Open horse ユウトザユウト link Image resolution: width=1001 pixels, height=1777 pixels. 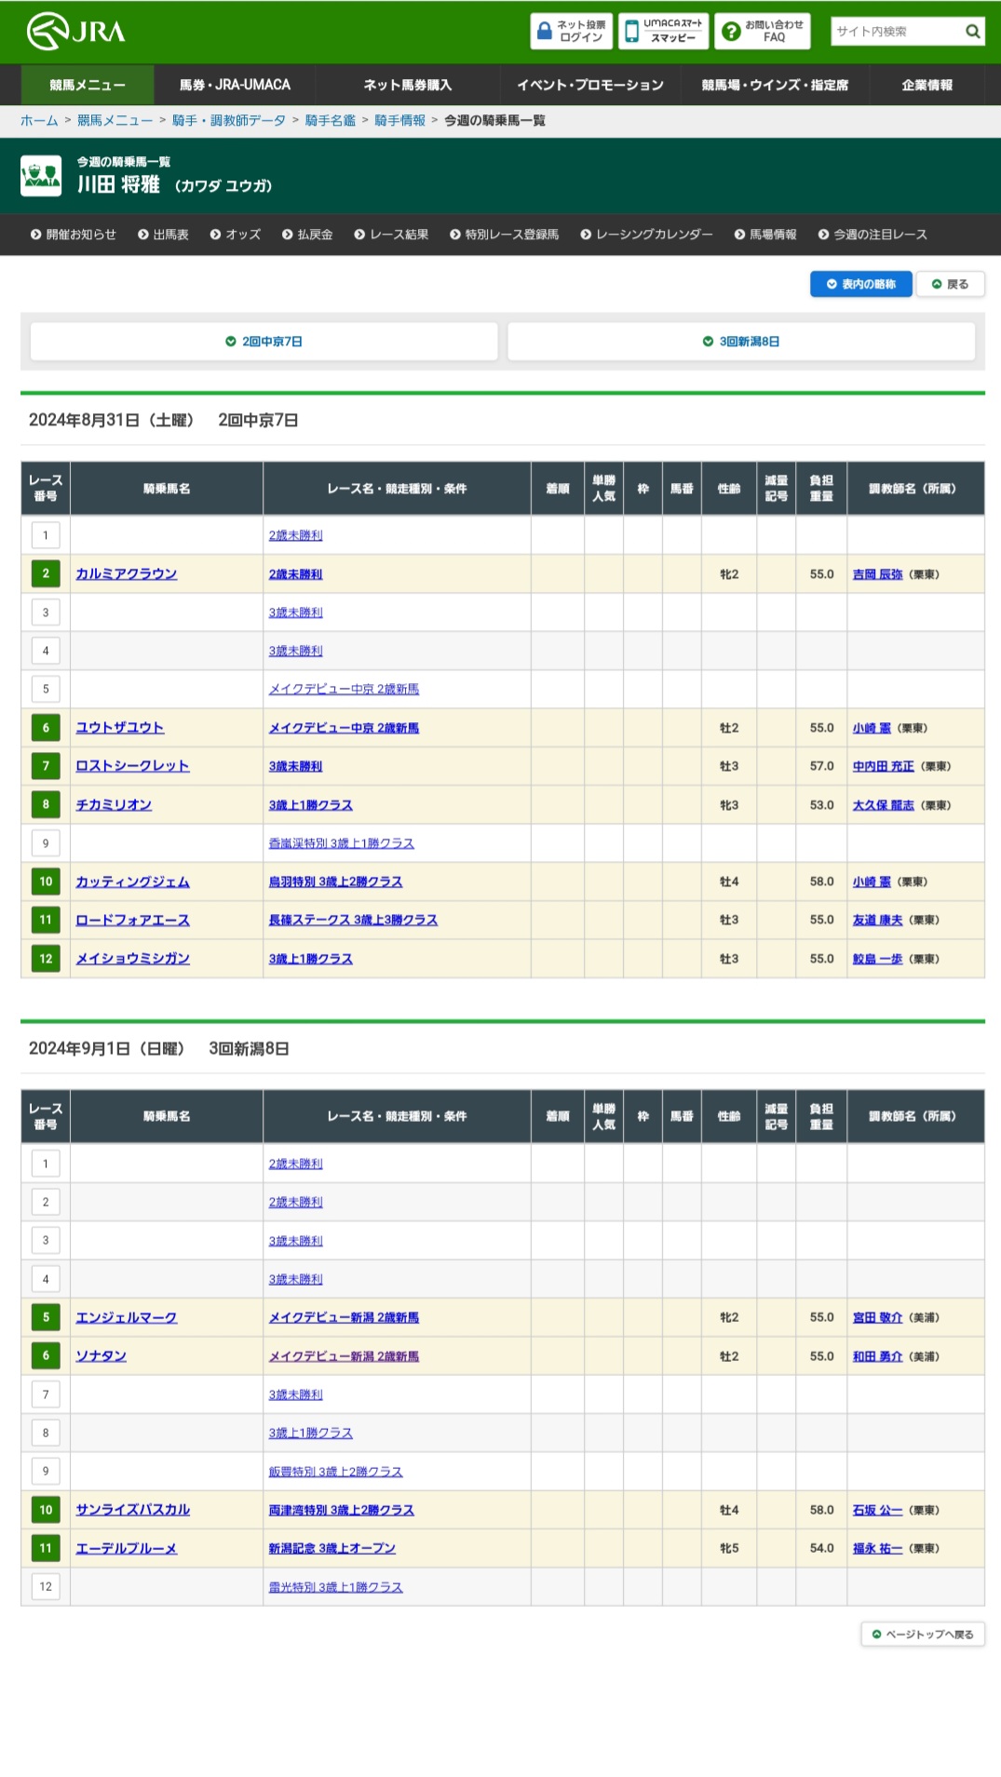point(120,728)
